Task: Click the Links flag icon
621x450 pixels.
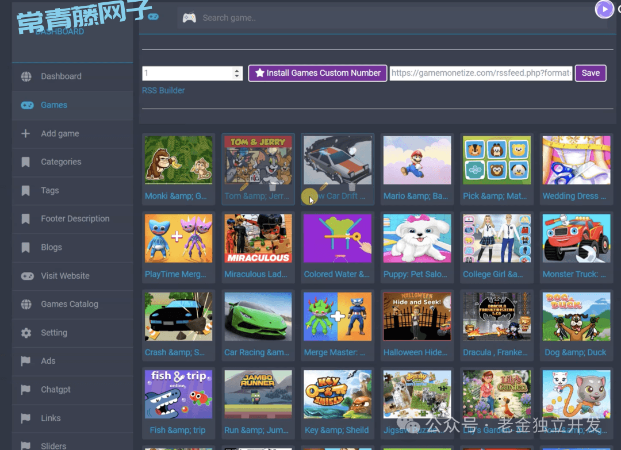Action: [x=26, y=418]
